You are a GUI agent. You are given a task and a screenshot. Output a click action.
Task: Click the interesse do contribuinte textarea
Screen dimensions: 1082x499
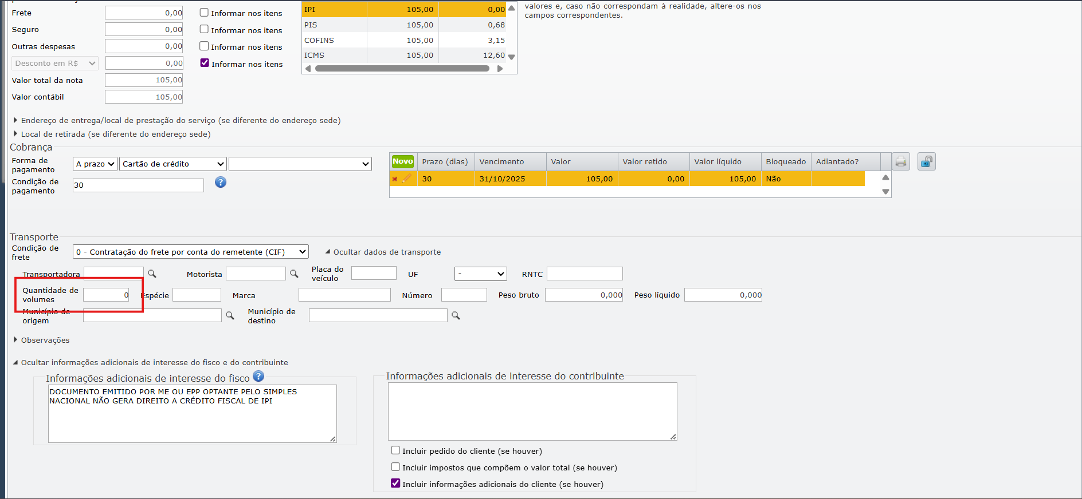(532, 411)
